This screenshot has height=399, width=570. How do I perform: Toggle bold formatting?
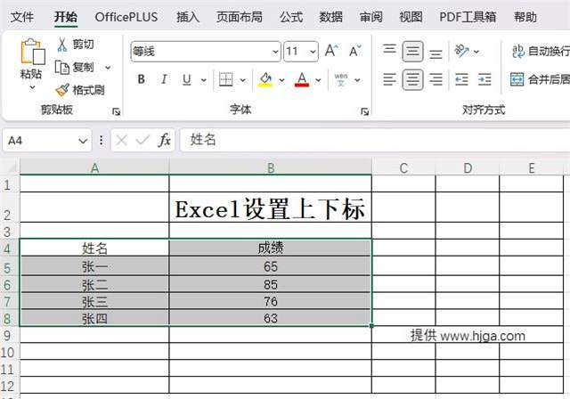141,79
